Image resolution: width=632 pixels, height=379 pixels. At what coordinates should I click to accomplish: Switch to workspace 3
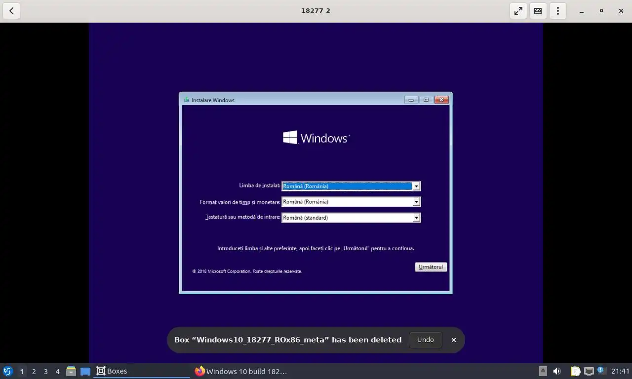[46, 372]
